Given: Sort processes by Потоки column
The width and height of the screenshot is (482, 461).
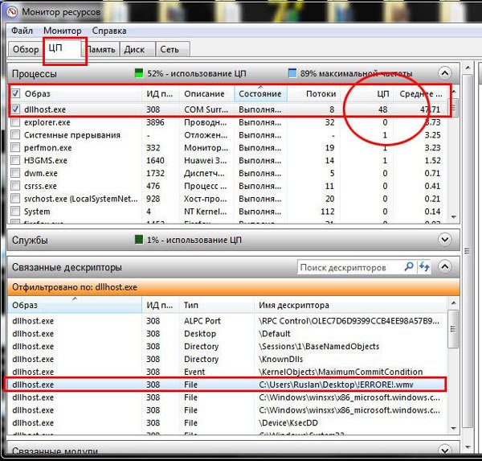Looking at the screenshot, I should click(314, 93).
